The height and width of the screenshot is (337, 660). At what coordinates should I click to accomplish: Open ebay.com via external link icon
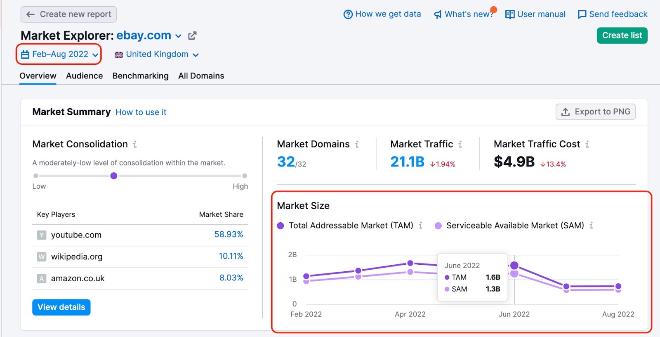[192, 36]
